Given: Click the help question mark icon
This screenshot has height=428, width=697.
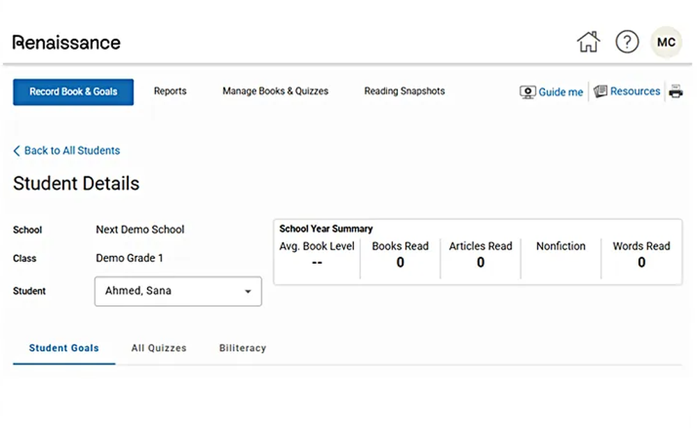Looking at the screenshot, I should [x=627, y=42].
